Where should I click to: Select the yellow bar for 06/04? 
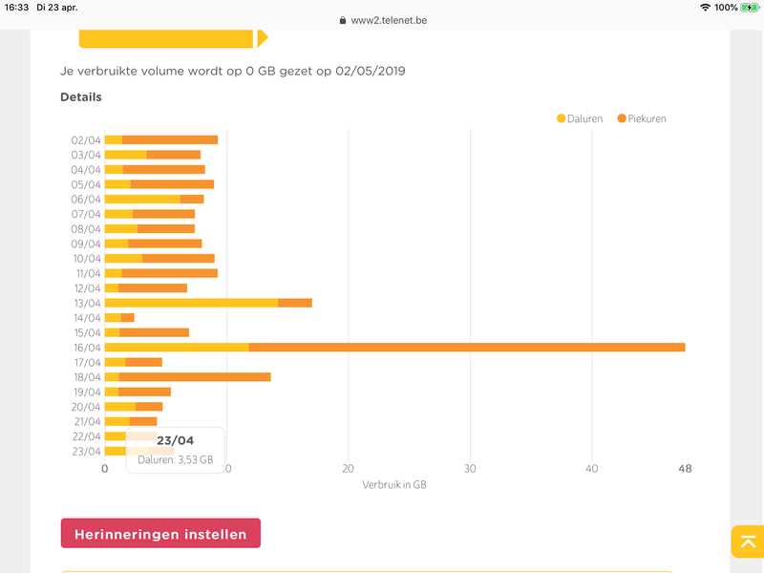tap(142, 199)
